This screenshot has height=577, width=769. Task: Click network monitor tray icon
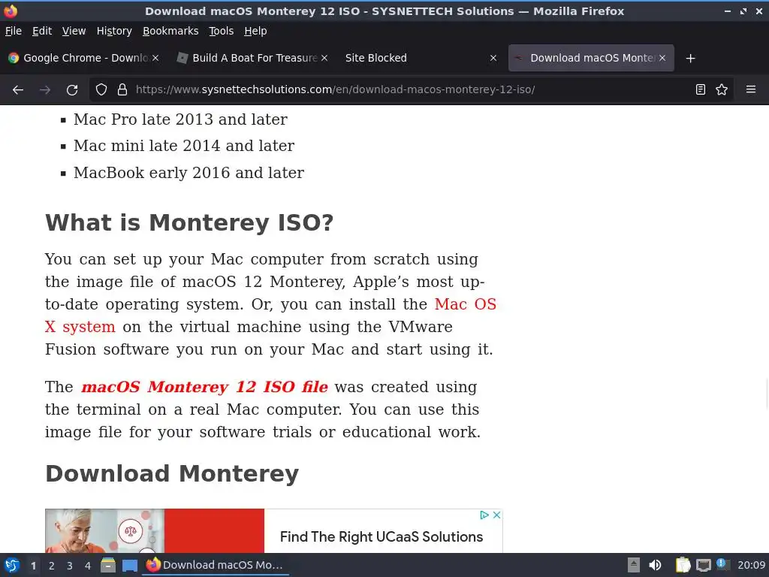[703, 565]
